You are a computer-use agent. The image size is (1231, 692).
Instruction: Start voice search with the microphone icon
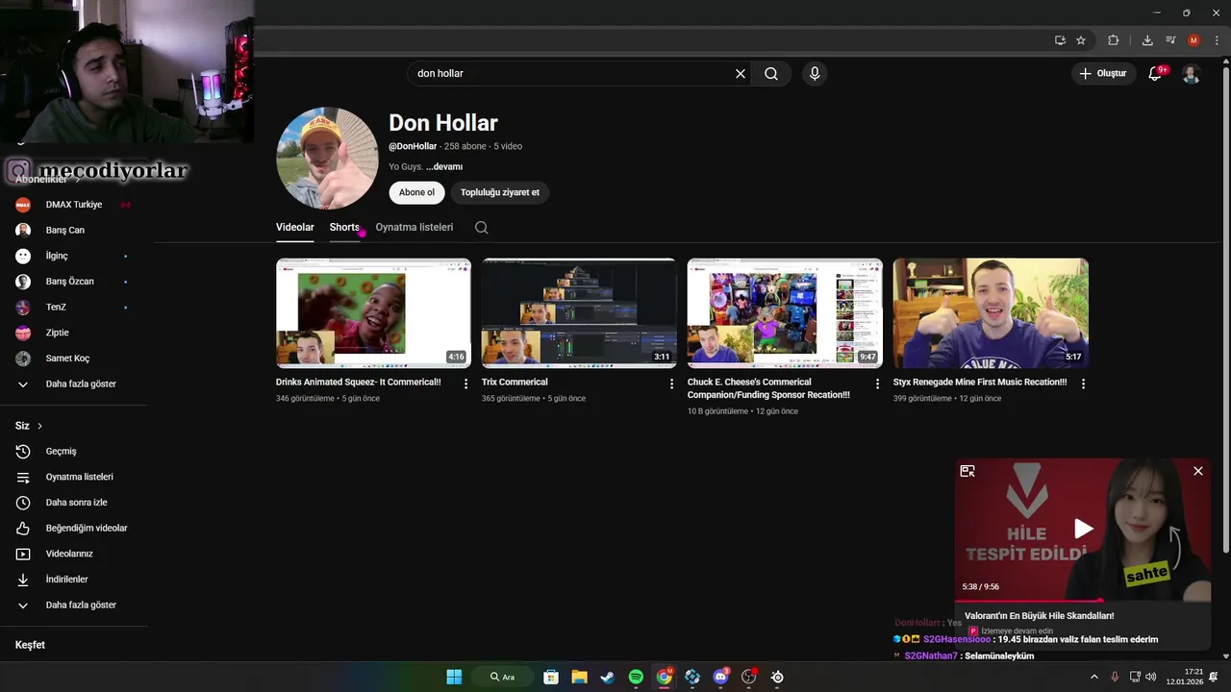pyautogui.click(x=815, y=74)
